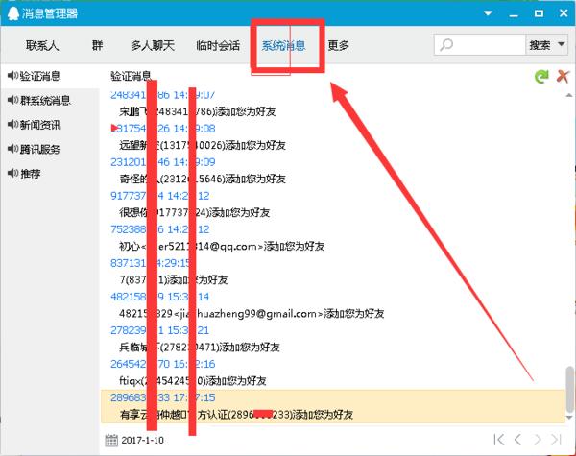Maximize the 消息管理器 window
Image resolution: width=576 pixels, height=456 pixels.
point(539,13)
